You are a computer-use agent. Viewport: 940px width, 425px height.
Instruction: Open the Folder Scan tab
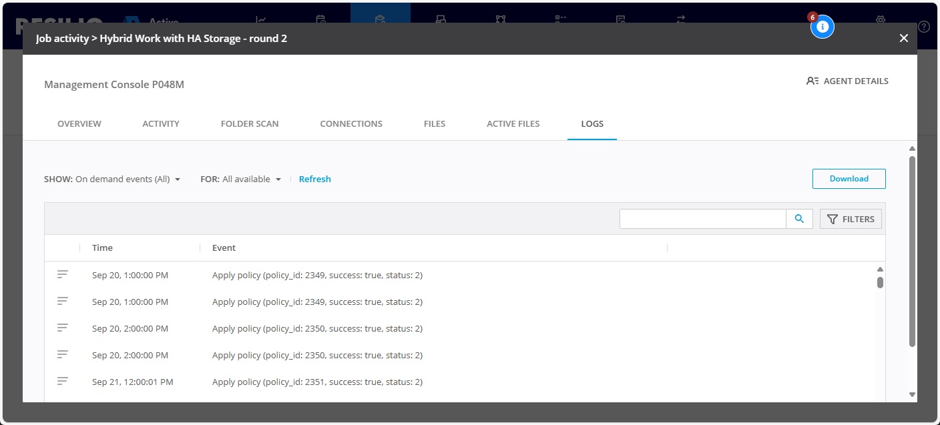(250, 124)
